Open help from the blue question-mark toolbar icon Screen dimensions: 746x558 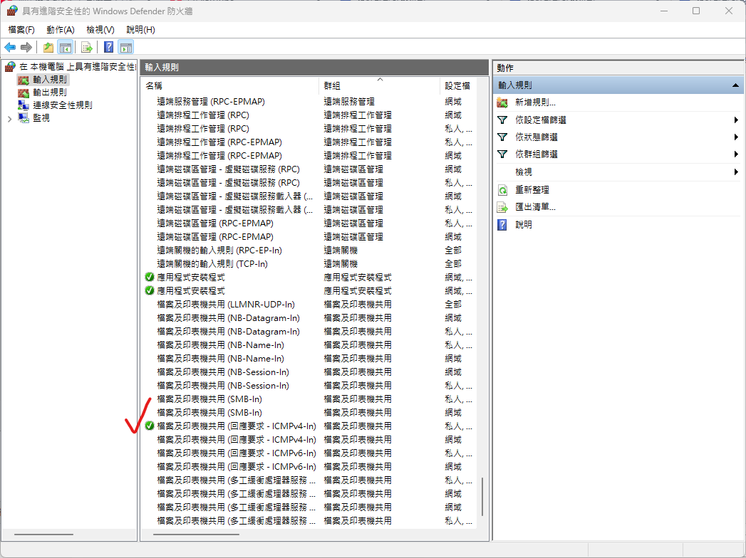click(109, 47)
